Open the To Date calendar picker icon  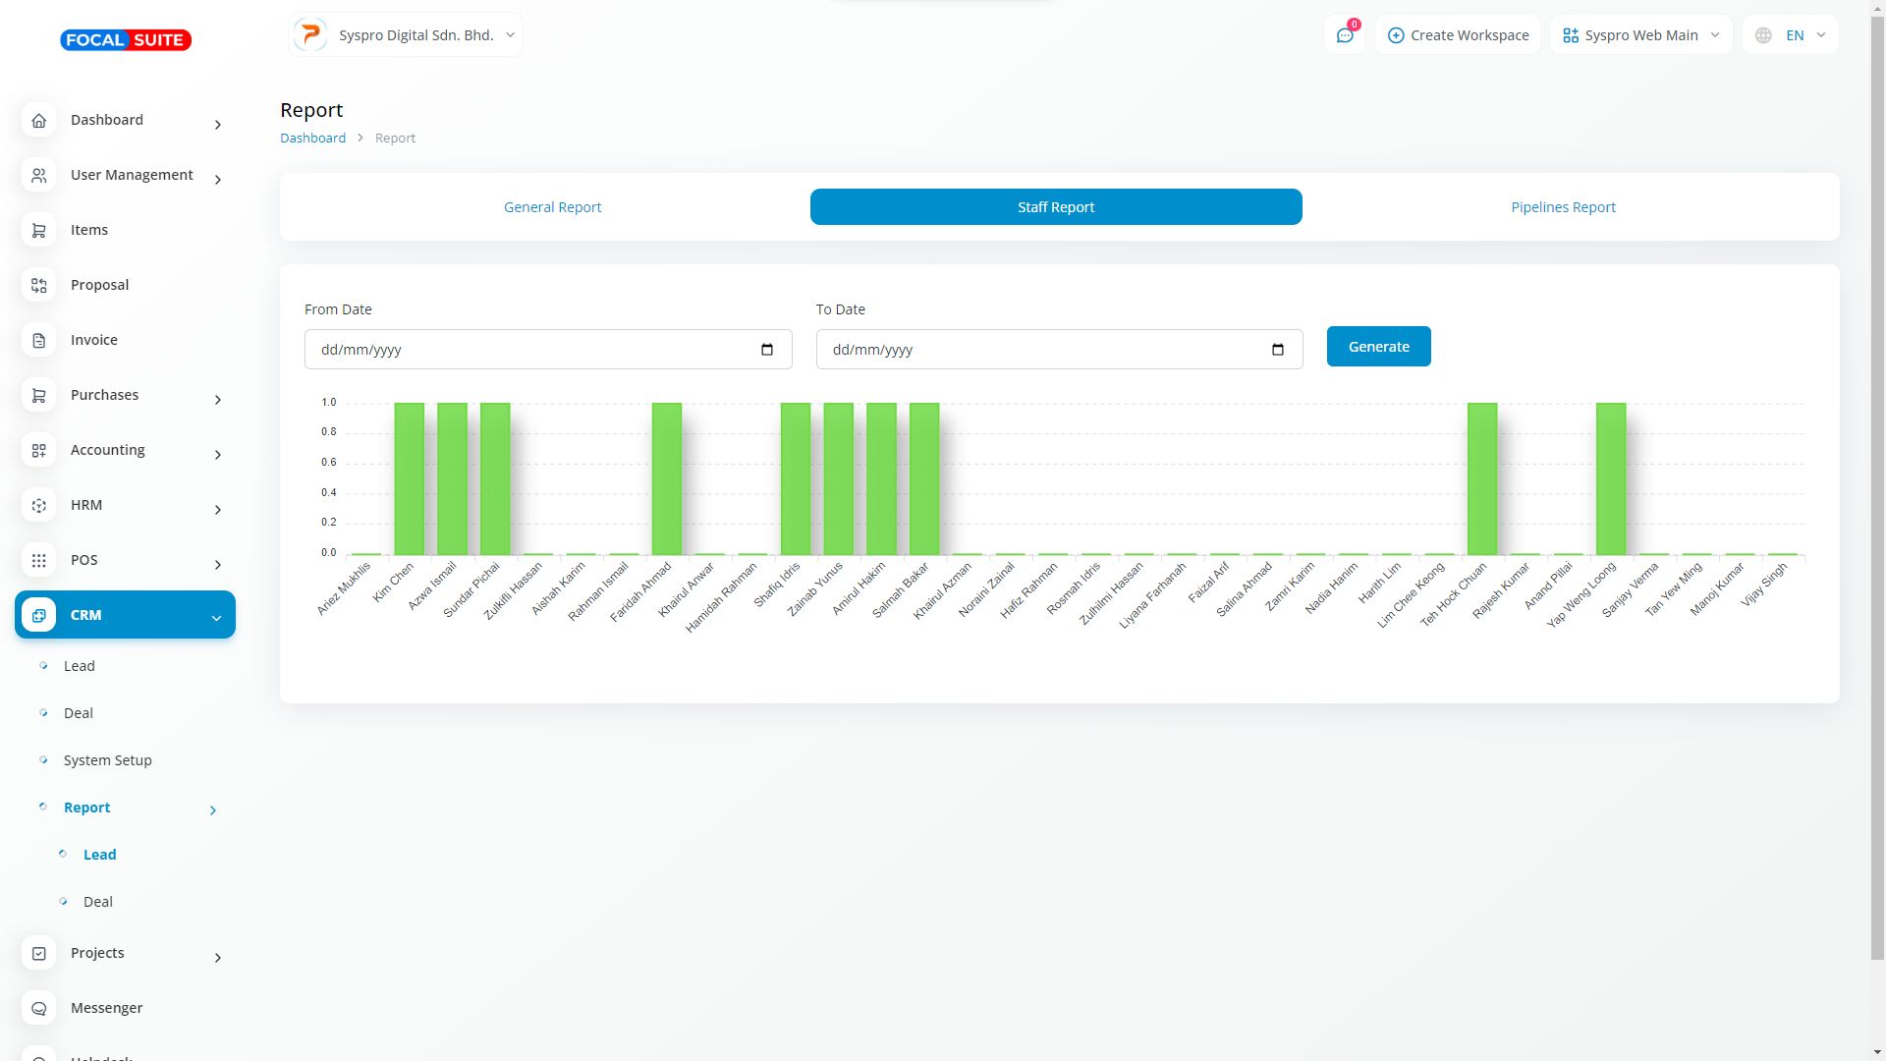tap(1278, 350)
